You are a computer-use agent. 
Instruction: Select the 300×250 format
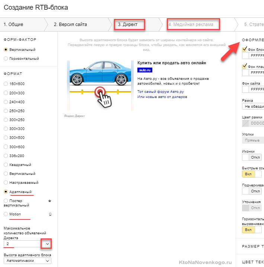tap(6, 120)
